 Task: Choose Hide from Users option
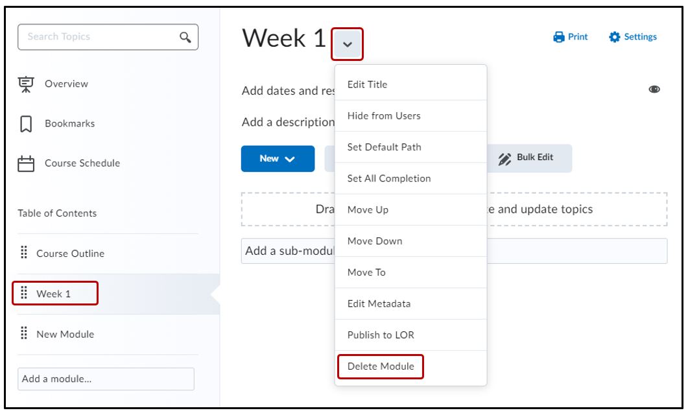[384, 115]
